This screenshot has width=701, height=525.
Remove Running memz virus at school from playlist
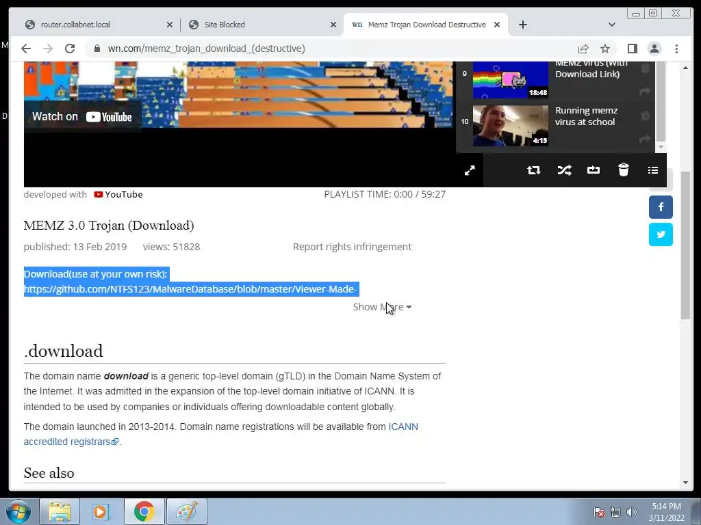[x=645, y=116]
